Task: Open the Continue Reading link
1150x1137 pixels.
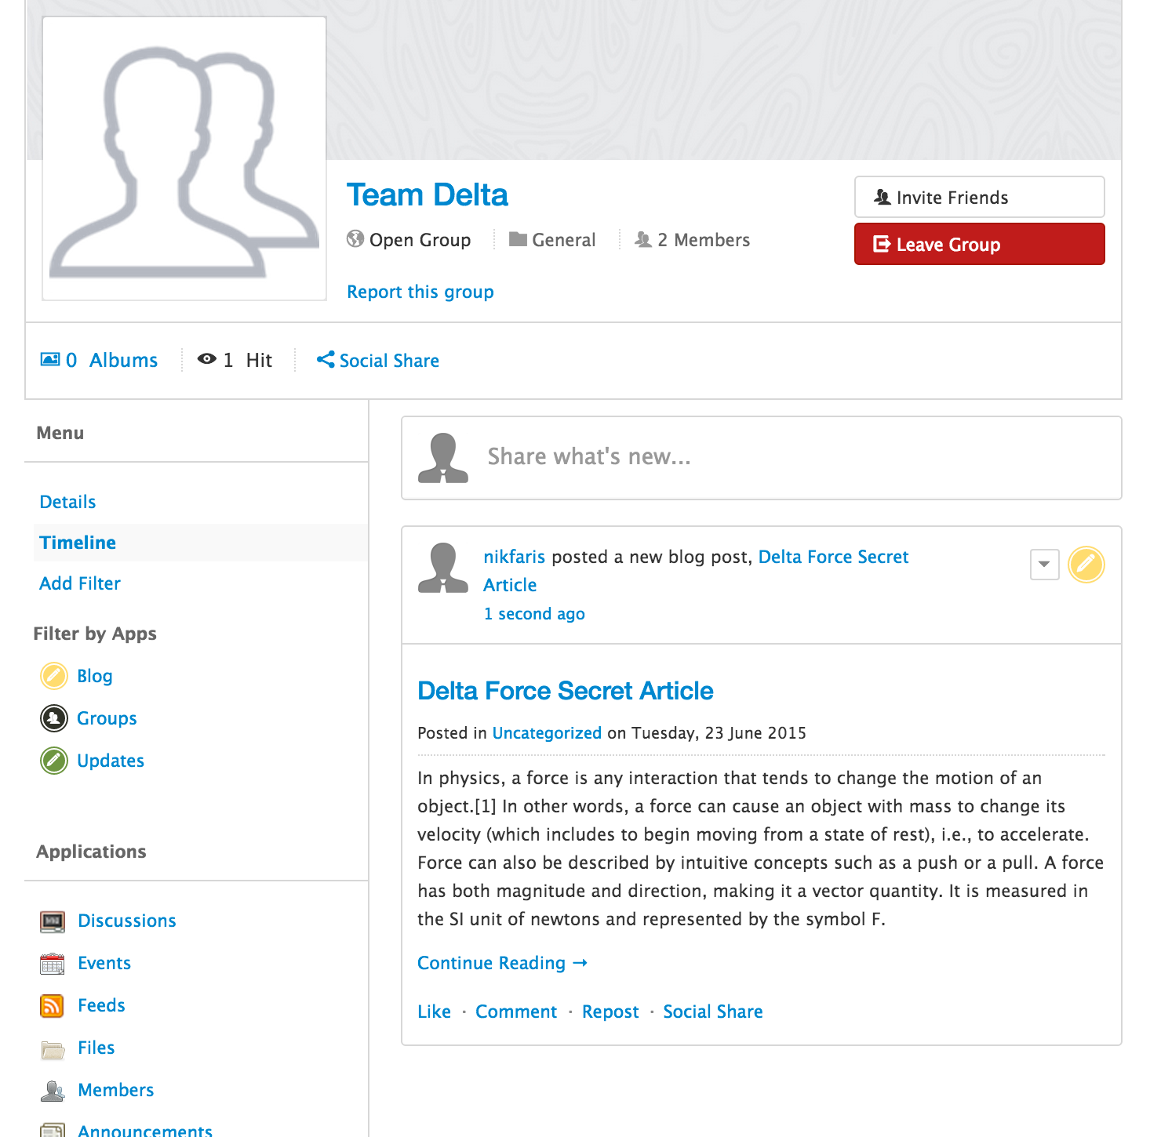Action: pyautogui.click(x=502, y=963)
